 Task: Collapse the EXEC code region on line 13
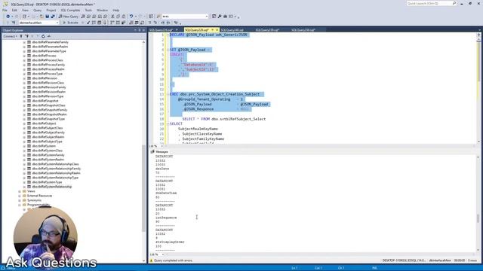coord(168,94)
